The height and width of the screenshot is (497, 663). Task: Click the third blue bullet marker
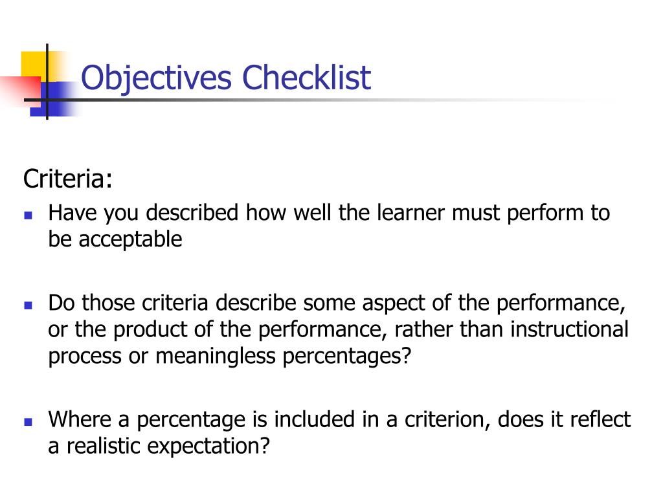click(28, 421)
